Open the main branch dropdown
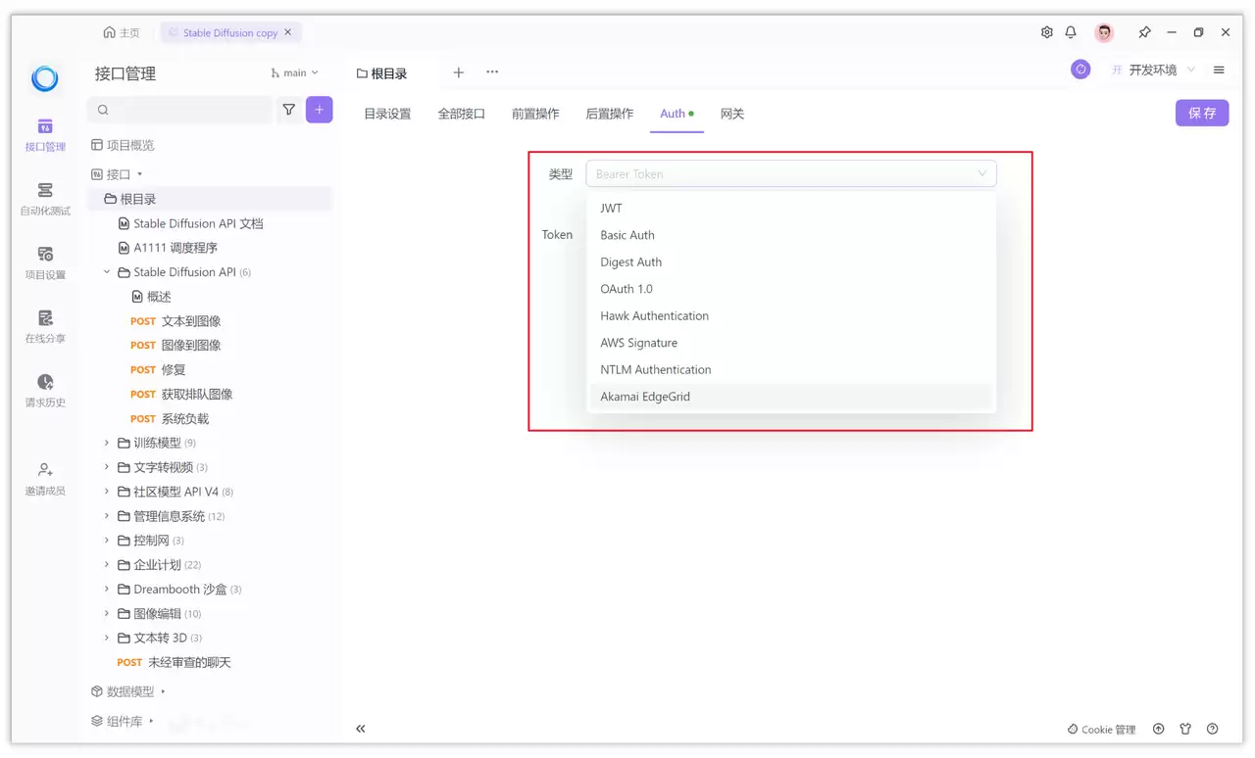Viewport: 1255px width, 758px height. 295,72
